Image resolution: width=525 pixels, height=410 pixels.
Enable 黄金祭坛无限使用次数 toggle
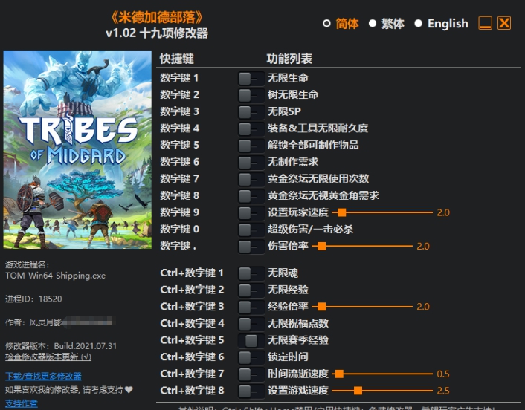251,179
